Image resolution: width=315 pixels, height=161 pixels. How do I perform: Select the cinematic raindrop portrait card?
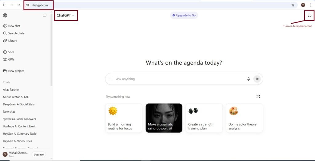164,118
